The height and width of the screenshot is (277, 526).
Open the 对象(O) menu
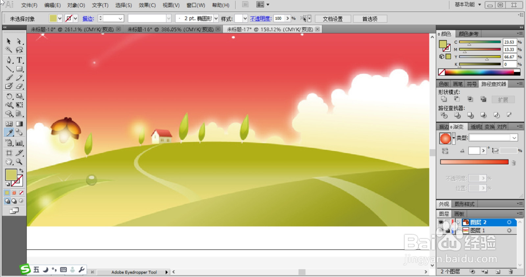76,5
